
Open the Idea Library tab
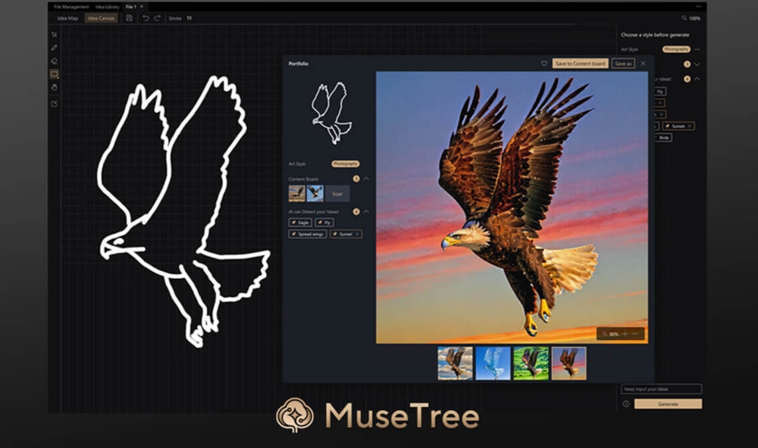pyautogui.click(x=107, y=6)
